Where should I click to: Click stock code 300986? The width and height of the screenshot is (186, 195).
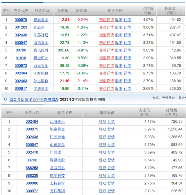click(32, 183)
